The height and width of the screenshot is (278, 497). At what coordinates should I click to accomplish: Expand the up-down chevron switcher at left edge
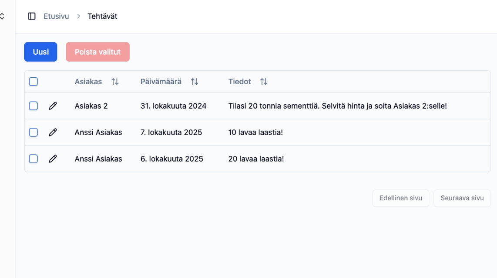(x=2, y=16)
